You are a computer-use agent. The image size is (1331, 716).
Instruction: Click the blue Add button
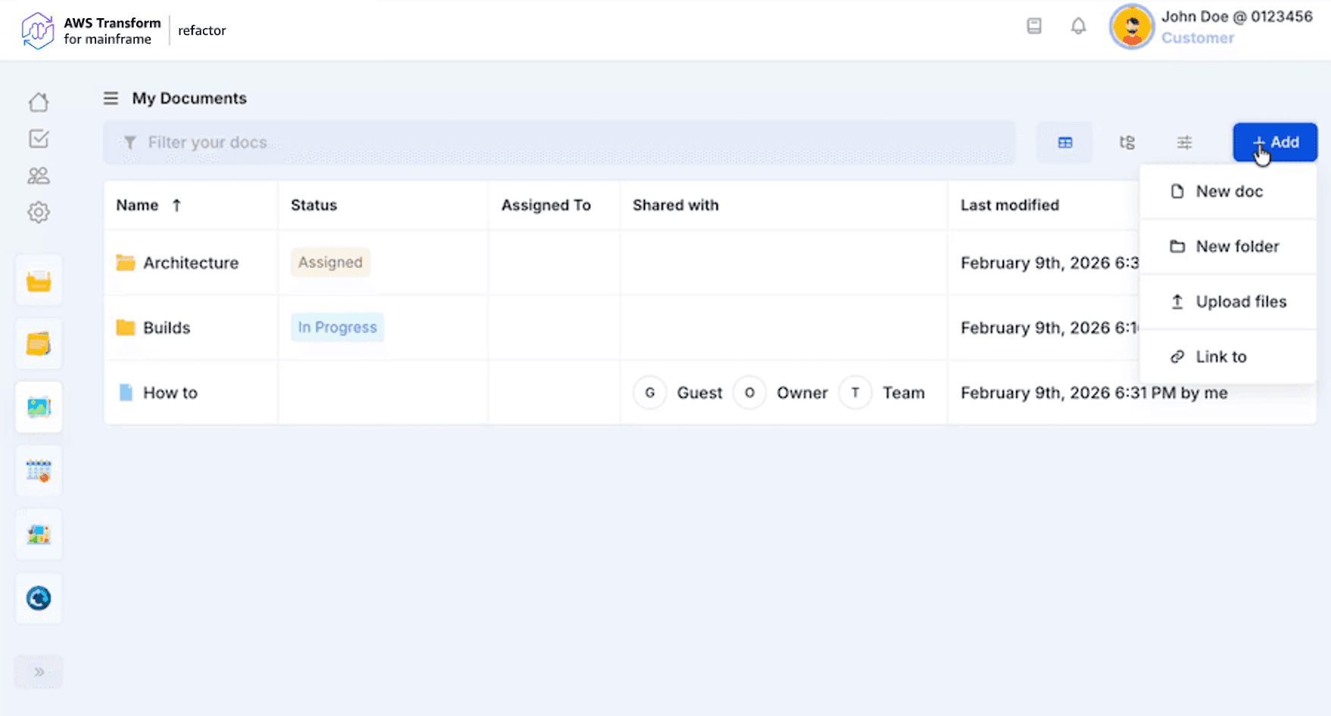tap(1275, 142)
